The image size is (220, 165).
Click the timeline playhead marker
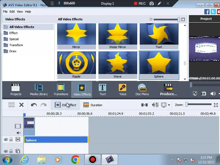point(24,115)
